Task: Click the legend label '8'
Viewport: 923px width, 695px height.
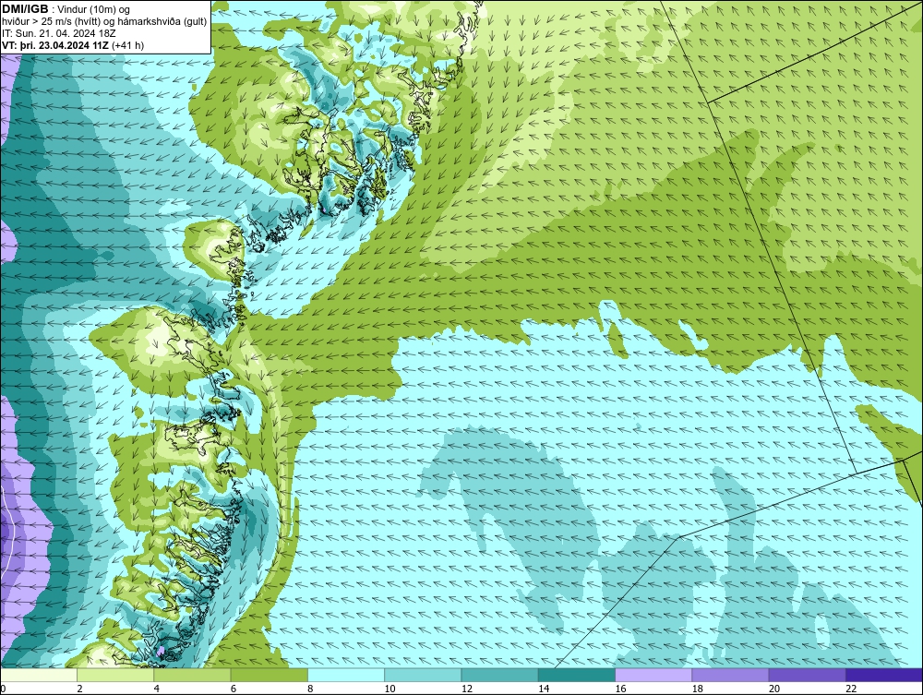Action: coord(310,689)
